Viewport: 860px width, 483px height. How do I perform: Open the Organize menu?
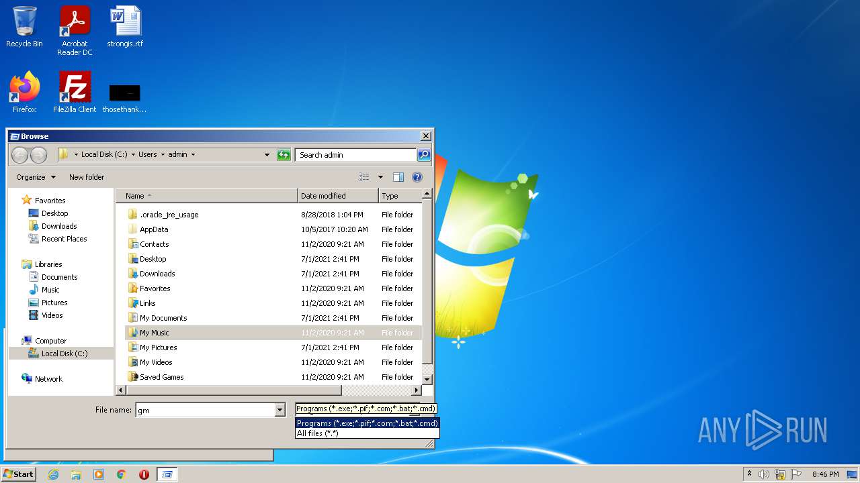[36, 177]
